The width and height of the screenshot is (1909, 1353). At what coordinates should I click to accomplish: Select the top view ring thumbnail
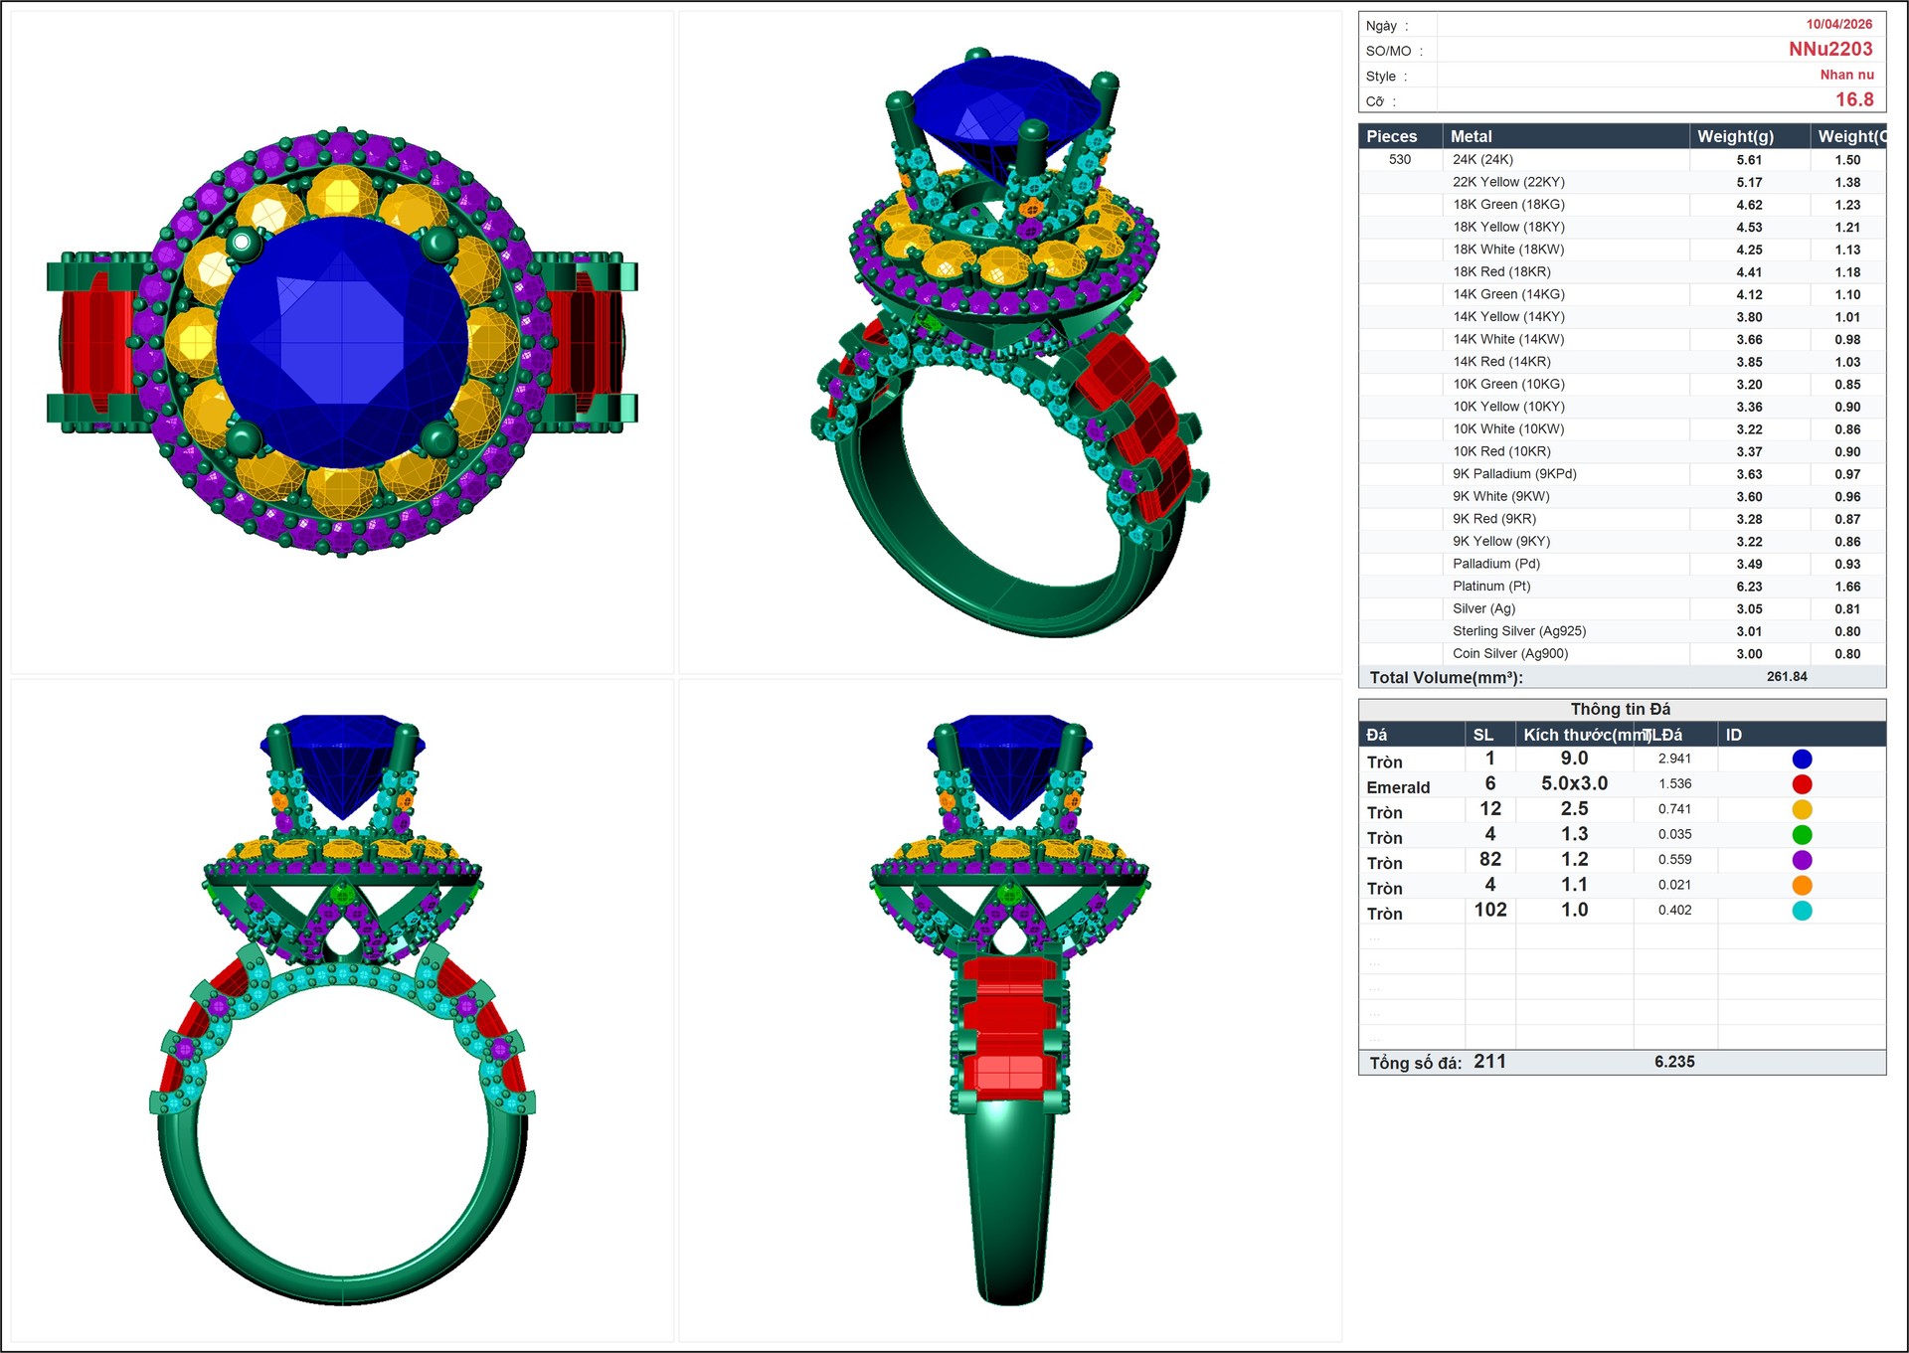point(342,342)
